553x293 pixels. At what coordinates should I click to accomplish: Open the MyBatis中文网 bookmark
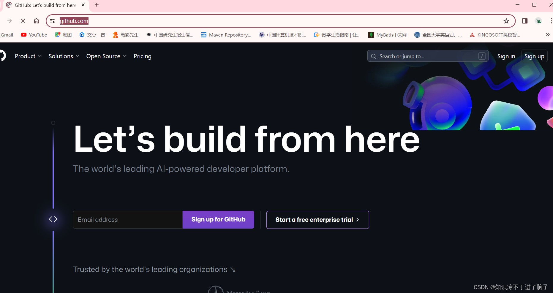388,35
